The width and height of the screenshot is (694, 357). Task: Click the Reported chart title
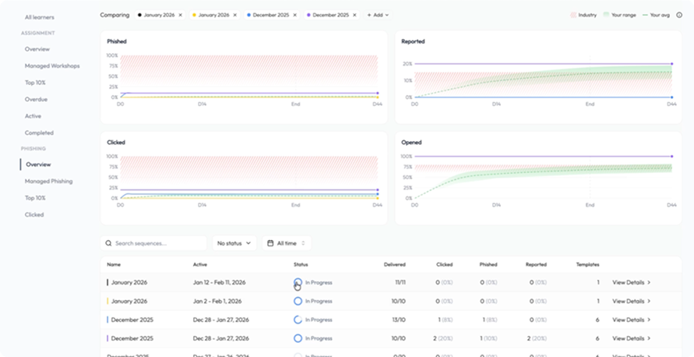(413, 41)
